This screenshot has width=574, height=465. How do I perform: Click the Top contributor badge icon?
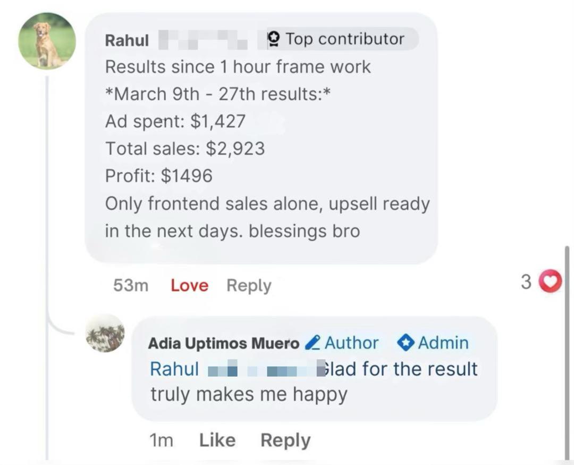pyautogui.click(x=274, y=38)
